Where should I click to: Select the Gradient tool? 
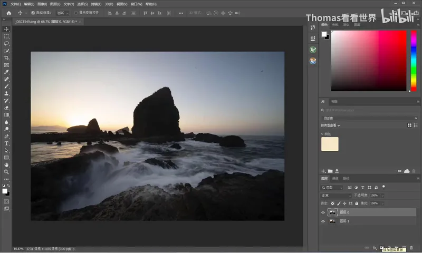point(6,115)
